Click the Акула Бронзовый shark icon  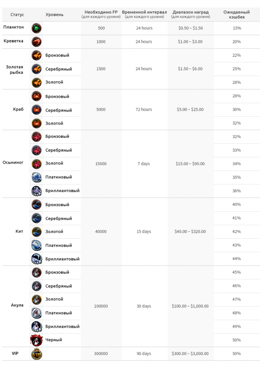point(37,272)
